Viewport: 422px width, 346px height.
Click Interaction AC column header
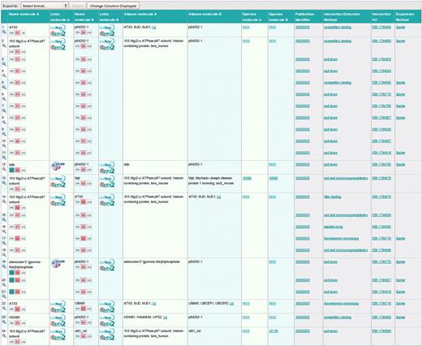coord(381,17)
